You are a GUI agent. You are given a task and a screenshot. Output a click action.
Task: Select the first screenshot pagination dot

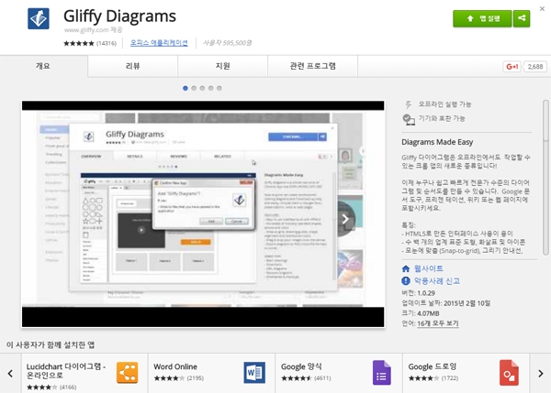tap(186, 88)
